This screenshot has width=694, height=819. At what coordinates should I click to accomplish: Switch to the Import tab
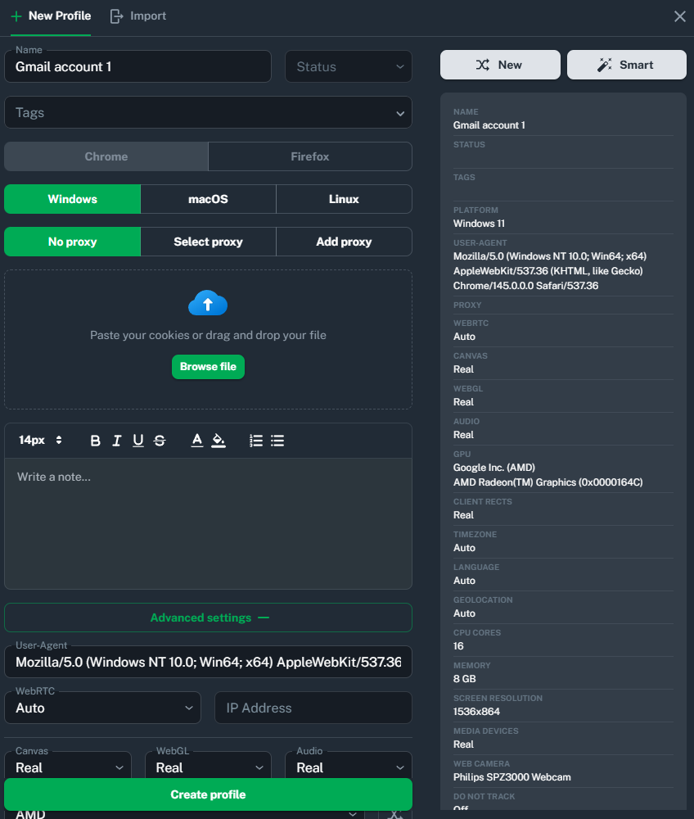[x=138, y=16]
